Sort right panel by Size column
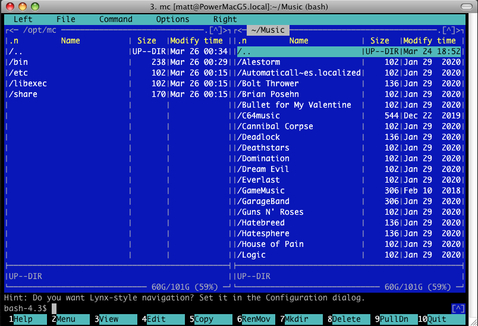Screen dimensions: 478x326 [379, 41]
